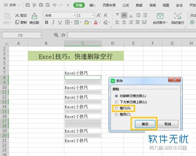Click the Redo arrow icon

(x=61, y=5)
